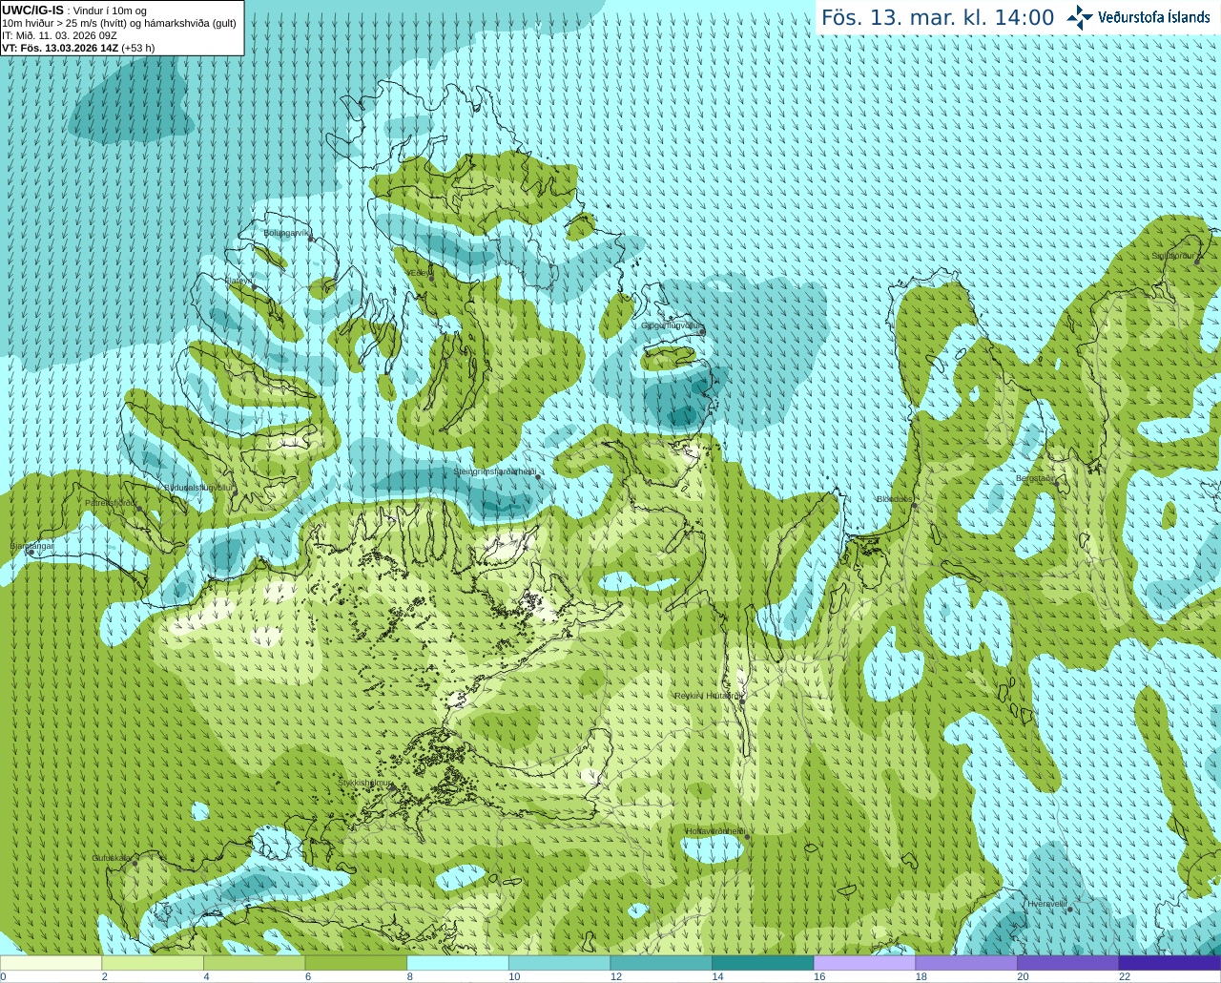This screenshot has height=983, width=1221.
Task: Click the Patreksfjörður station label
Action: (111, 503)
